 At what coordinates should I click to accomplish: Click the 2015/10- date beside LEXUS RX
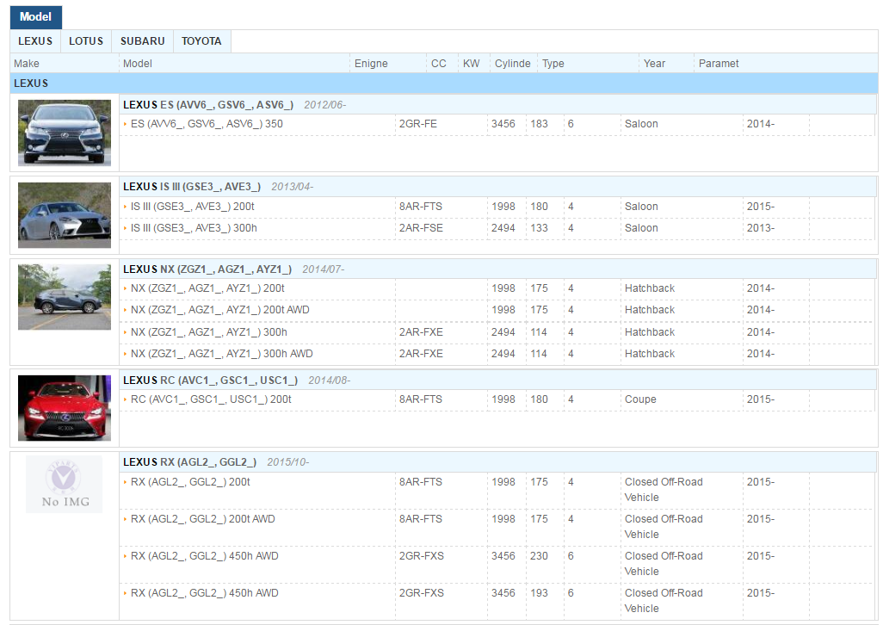pyautogui.click(x=287, y=462)
